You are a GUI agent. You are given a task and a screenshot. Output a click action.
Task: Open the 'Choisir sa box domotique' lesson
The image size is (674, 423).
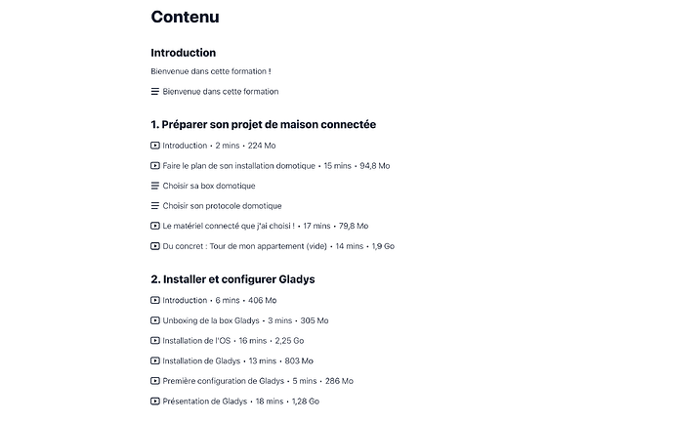(208, 186)
